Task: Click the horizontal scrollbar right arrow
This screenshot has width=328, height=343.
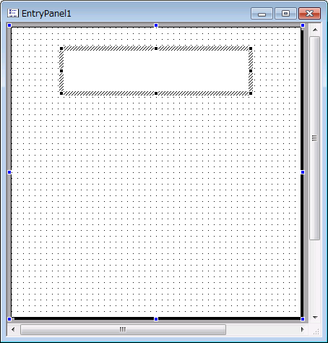Action: click(303, 329)
